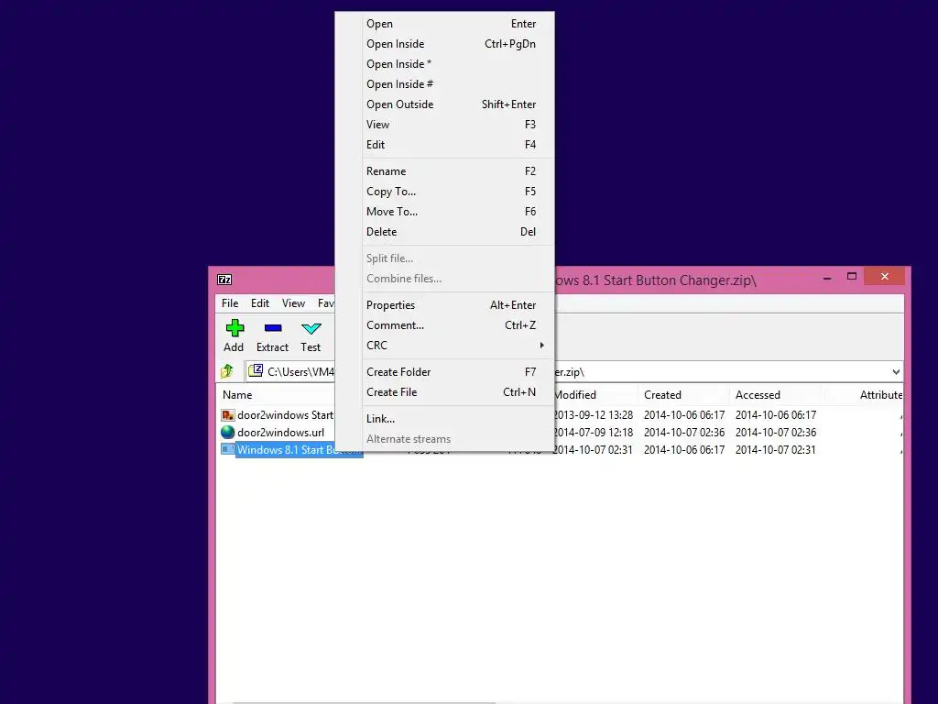Screen dimensions: 938x704
Task: Click the Add green plus icon
Action: 234,328
